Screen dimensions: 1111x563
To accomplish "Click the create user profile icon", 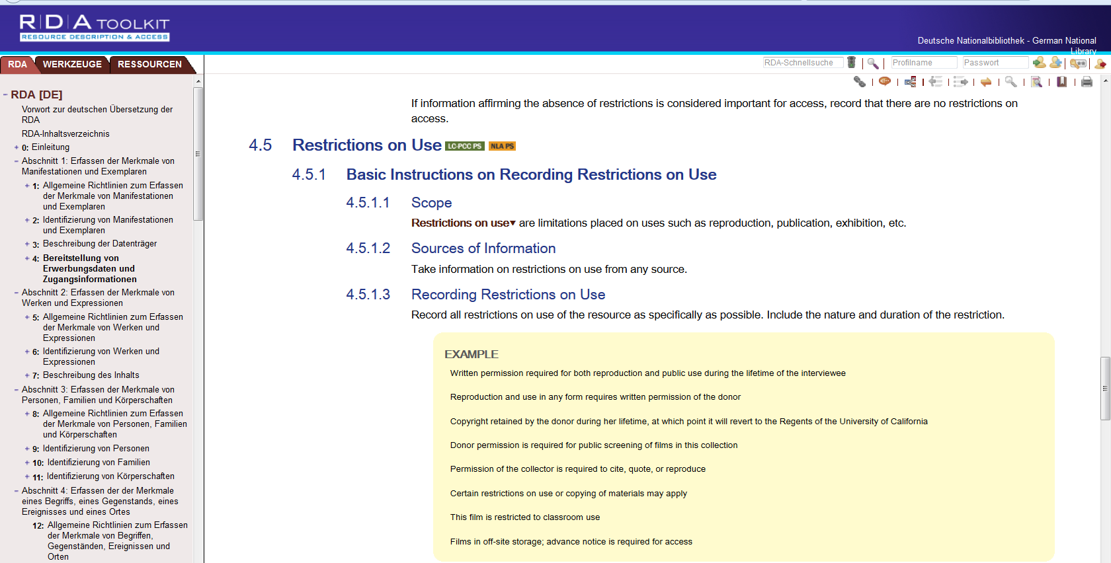I will click(x=1056, y=62).
